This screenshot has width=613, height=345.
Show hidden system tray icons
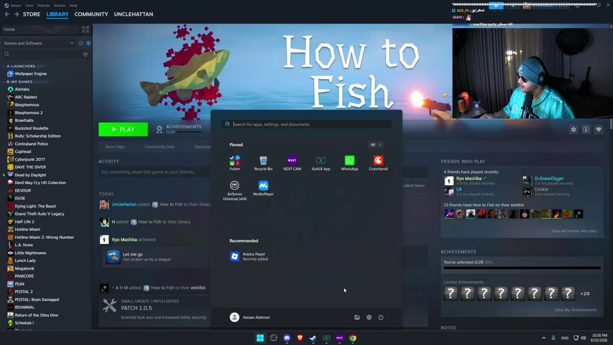[544, 338]
